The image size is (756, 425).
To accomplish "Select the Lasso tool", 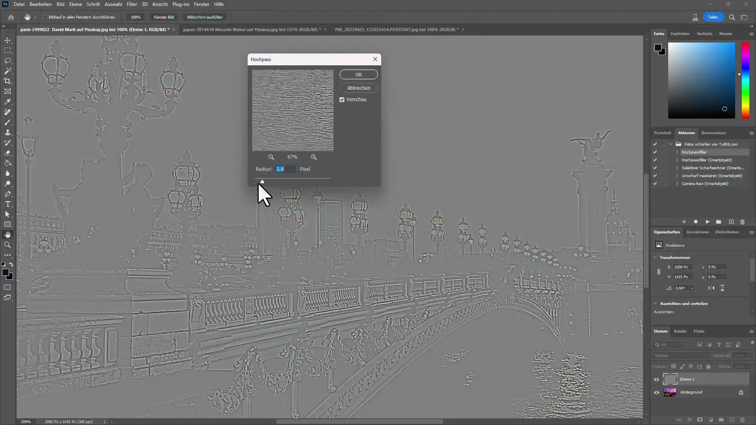I will (x=7, y=61).
